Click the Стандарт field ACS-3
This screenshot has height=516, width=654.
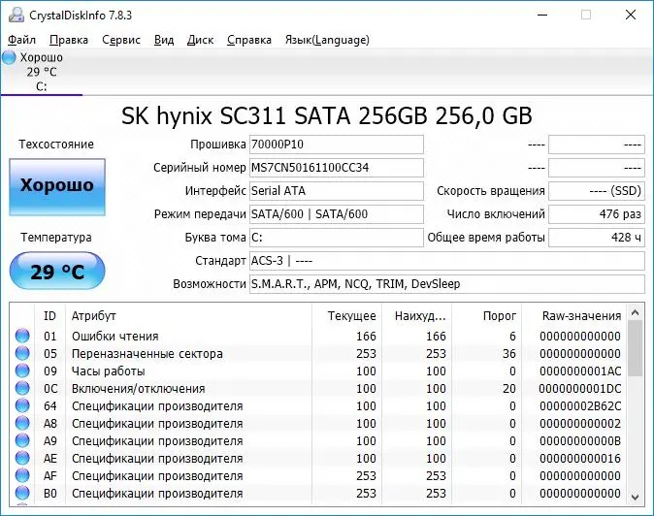(447, 261)
